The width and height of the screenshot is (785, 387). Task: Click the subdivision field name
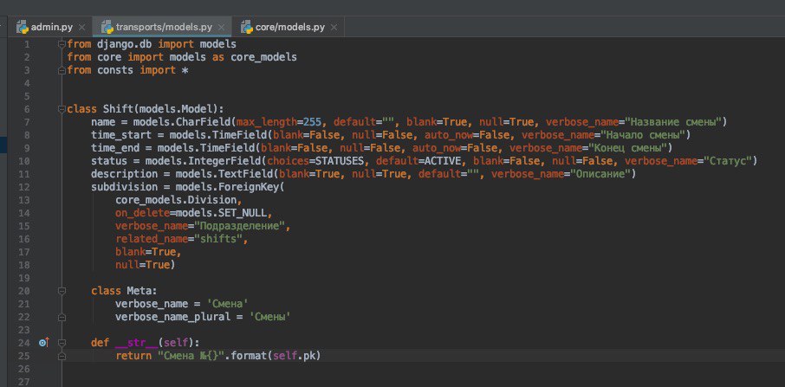[x=124, y=187]
